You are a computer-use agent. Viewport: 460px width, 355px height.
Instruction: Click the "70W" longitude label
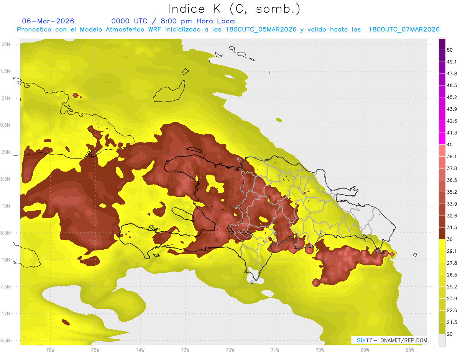tap(320, 350)
